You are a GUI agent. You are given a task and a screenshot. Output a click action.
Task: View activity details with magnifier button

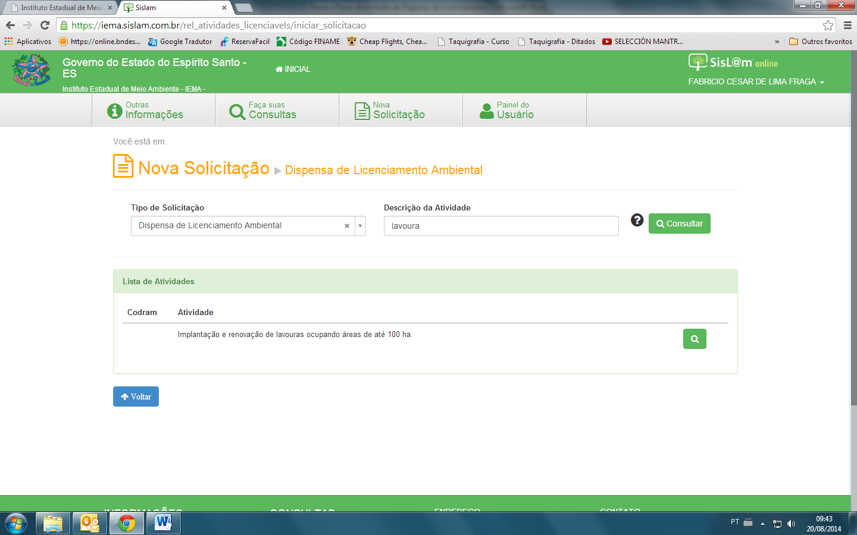tap(695, 339)
